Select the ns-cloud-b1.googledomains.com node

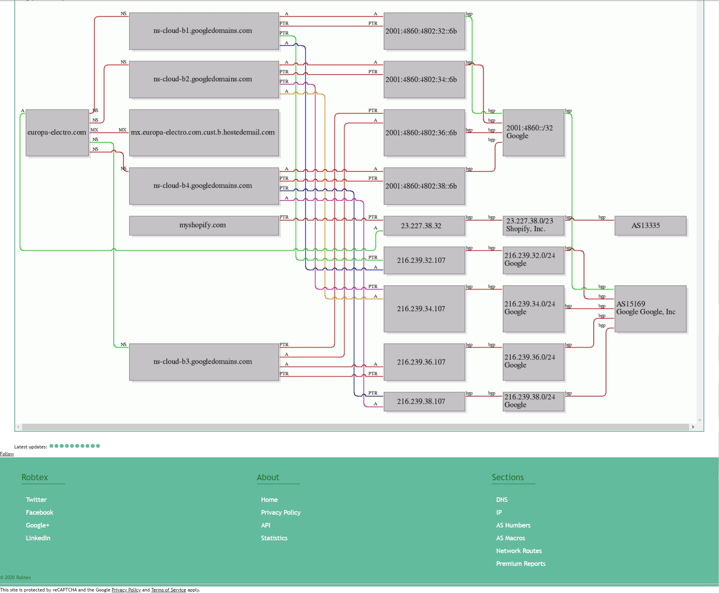[204, 31]
